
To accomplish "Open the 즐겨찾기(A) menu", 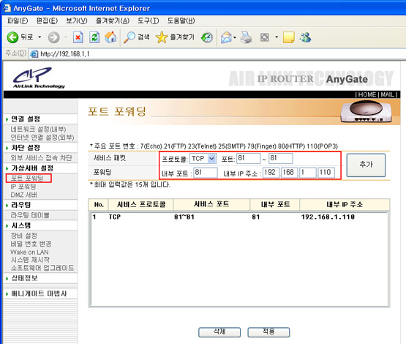I will click(x=113, y=20).
